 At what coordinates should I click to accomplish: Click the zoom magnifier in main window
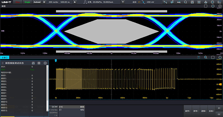[206, 57]
